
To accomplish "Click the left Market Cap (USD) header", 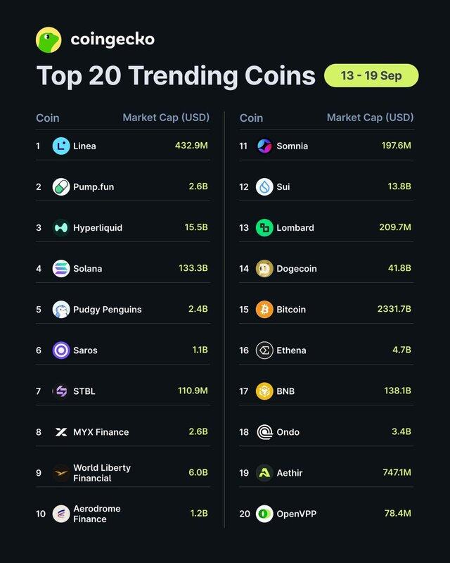I will click(166, 118).
